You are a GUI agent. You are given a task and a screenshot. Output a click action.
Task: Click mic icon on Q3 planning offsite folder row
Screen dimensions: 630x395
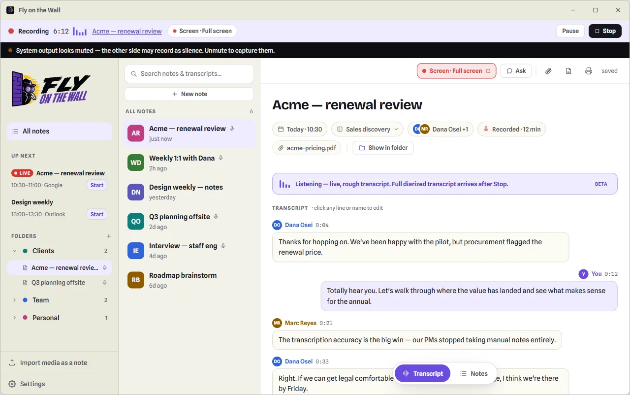pyautogui.click(x=104, y=283)
